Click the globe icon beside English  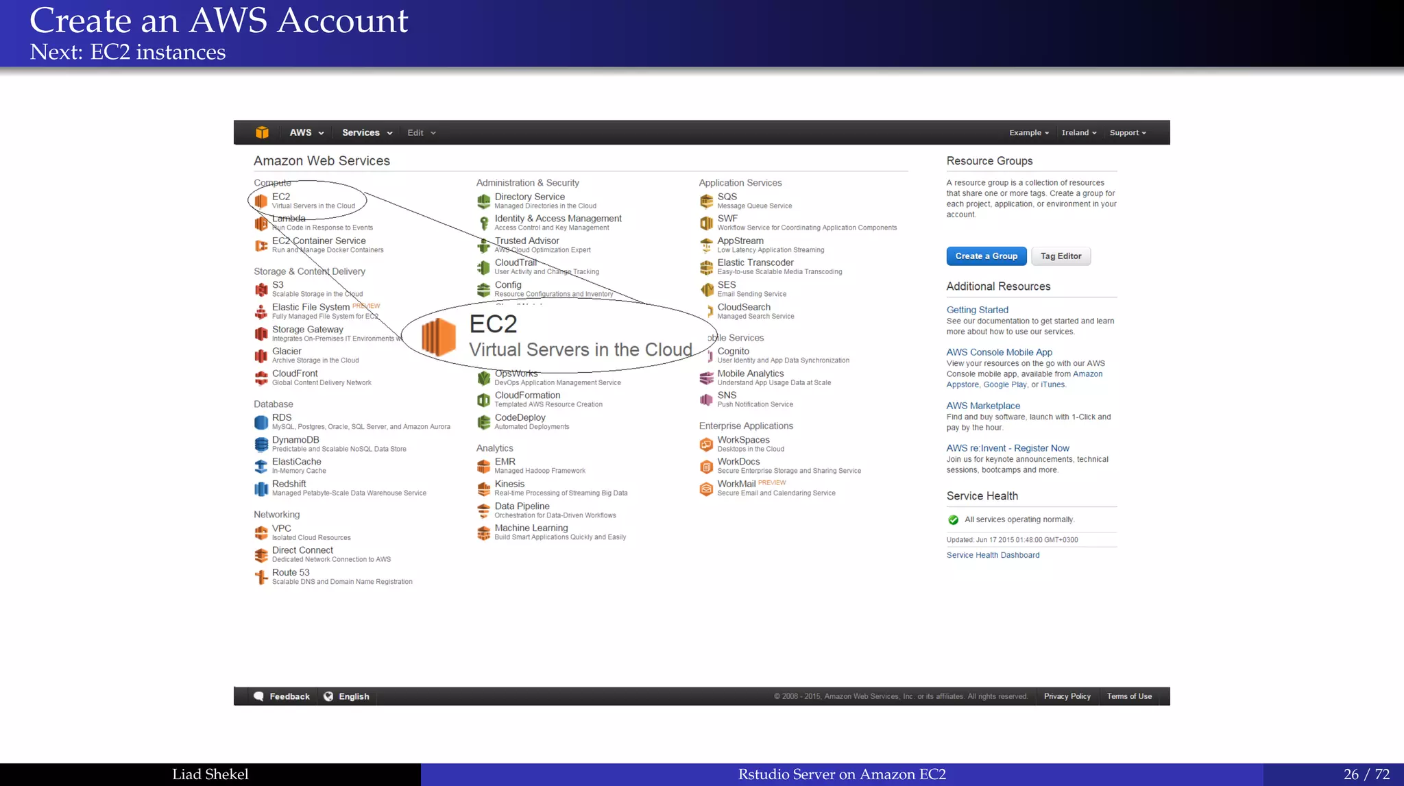pos(328,696)
